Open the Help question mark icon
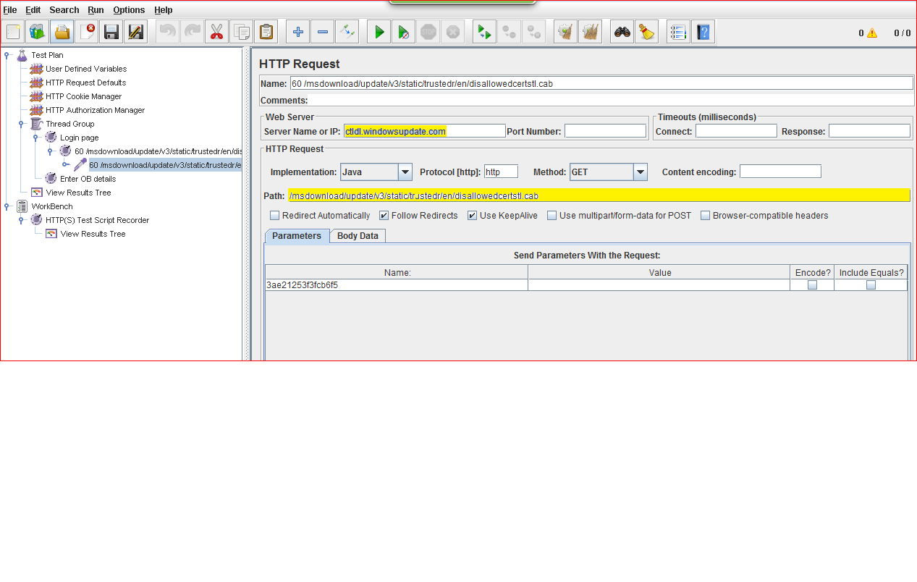 (x=703, y=32)
